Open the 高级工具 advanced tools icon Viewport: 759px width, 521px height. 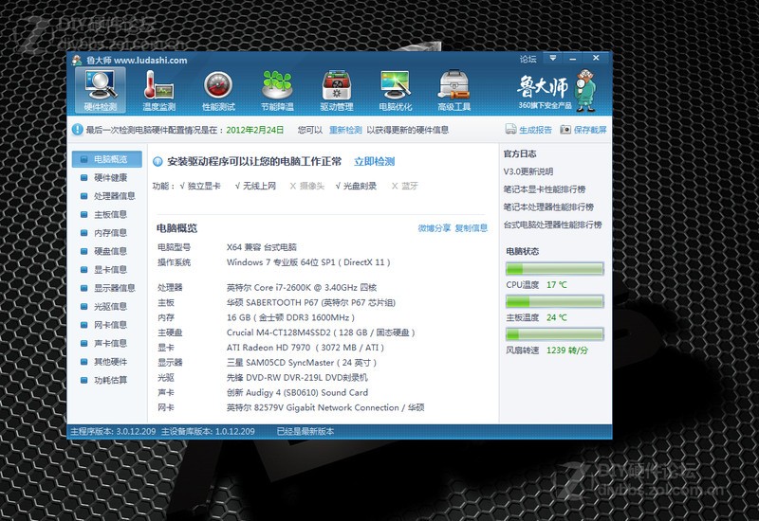click(x=454, y=90)
